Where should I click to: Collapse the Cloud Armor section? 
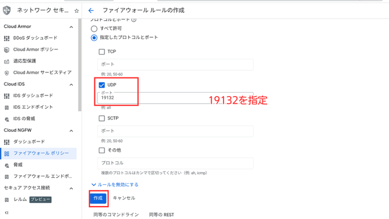pos(71,27)
